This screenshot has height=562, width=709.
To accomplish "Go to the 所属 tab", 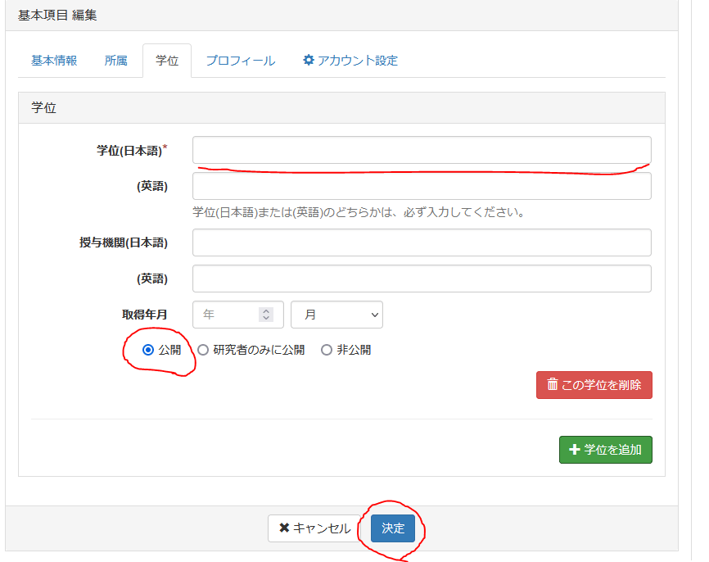I will coord(115,61).
